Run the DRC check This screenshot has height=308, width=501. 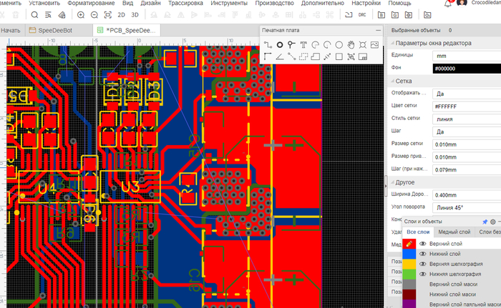[362, 15]
